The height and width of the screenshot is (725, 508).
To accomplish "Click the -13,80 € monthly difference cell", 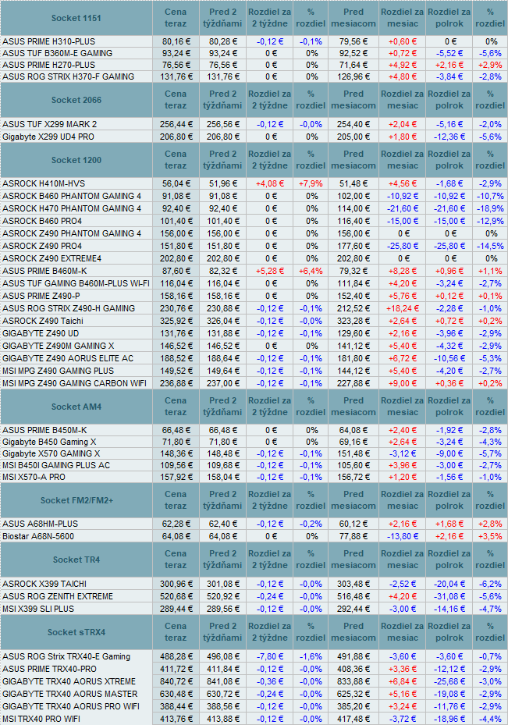I will pyautogui.click(x=402, y=536).
